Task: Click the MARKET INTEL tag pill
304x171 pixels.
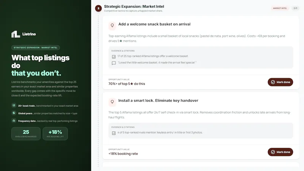Action: pyautogui.click(x=280, y=8)
